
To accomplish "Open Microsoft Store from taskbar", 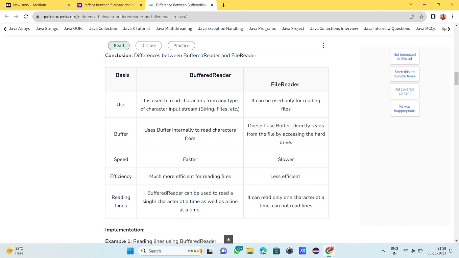I will coord(276,251).
